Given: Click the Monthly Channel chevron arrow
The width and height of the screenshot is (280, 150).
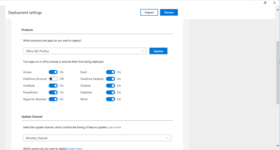Looking at the screenshot, I should click(167, 138).
